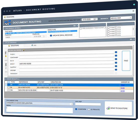The width and height of the screenshot is (138, 120).
Task: Click the BKG N° field with ANR/SFO/00209
Action: tap(66, 64)
